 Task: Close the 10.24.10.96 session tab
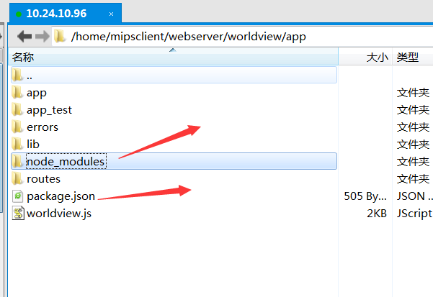point(111,14)
